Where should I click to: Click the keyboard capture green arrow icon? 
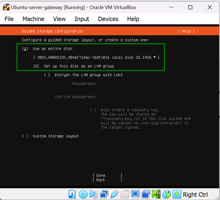point(177,194)
